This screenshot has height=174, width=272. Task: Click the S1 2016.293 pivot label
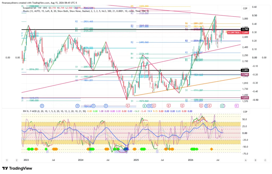coord(30,69)
